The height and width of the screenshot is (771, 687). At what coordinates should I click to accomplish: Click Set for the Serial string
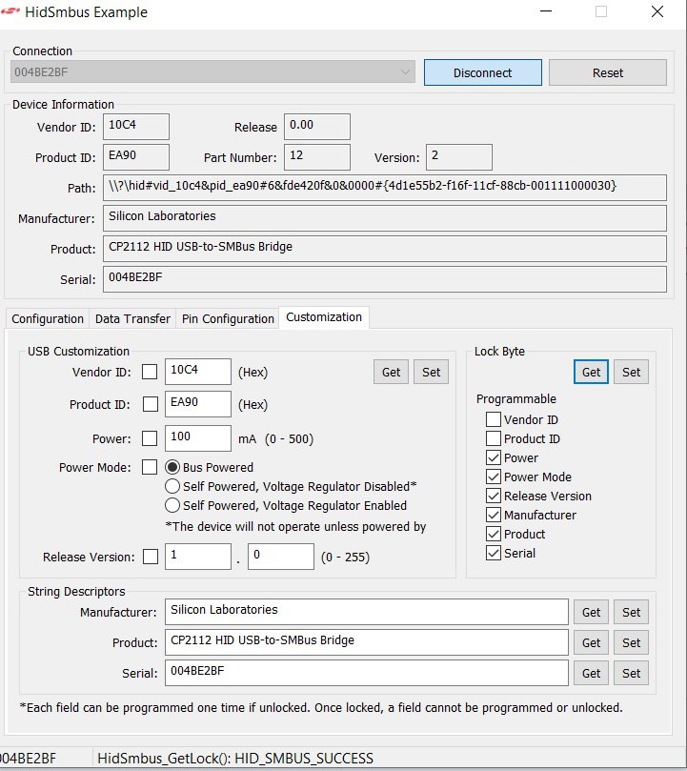pos(631,673)
